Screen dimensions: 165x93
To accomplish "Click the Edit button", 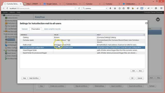I will [134, 71].
